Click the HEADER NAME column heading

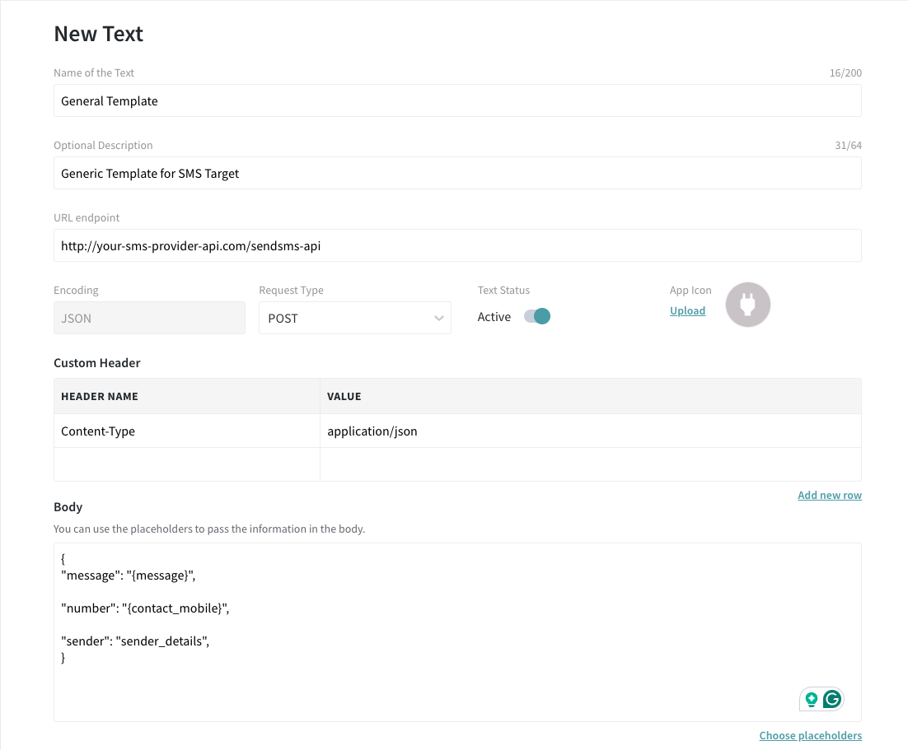[x=100, y=396]
